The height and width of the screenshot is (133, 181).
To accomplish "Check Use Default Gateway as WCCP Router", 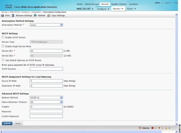I will pyautogui.click(x=3, y=60).
